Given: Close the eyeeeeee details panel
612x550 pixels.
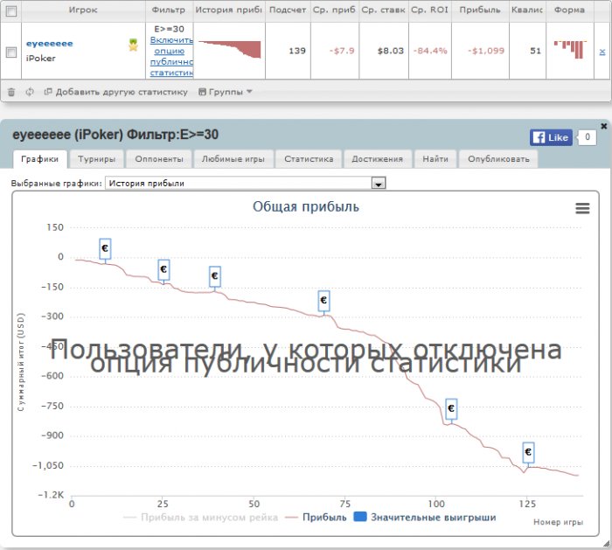Looking at the screenshot, I should click(604, 126).
